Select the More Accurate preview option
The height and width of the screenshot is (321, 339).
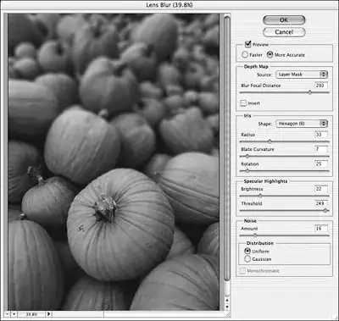pyautogui.click(x=270, y=54)
